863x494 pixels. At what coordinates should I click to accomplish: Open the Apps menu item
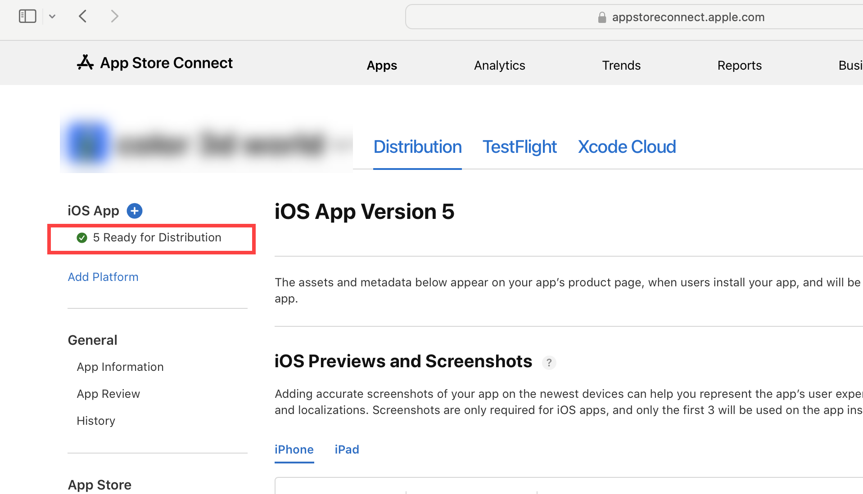click(382, 66)
